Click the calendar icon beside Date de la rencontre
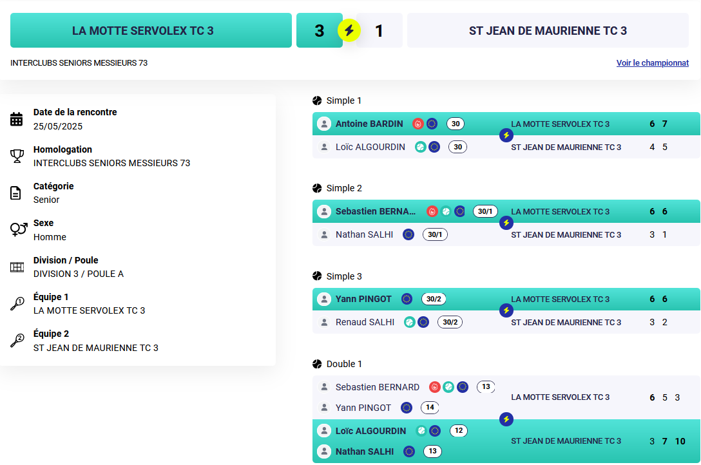701x465 pixels. point(17,119)
